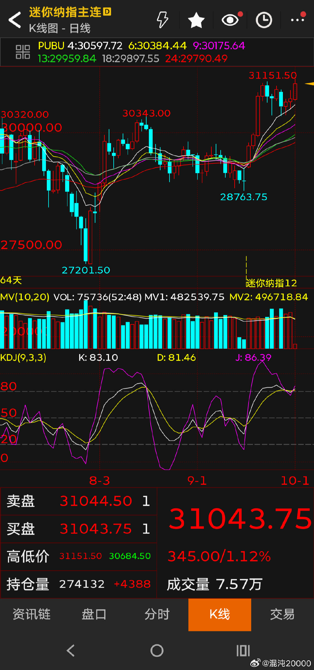Tap the 31151.50 high label on chart
Screen dimensions: 314x670
coord(273,75)
